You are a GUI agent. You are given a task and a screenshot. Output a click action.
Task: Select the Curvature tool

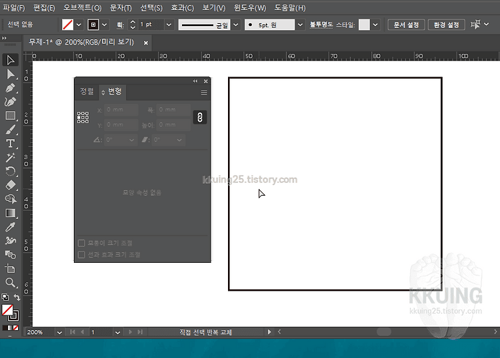point(10,102)
